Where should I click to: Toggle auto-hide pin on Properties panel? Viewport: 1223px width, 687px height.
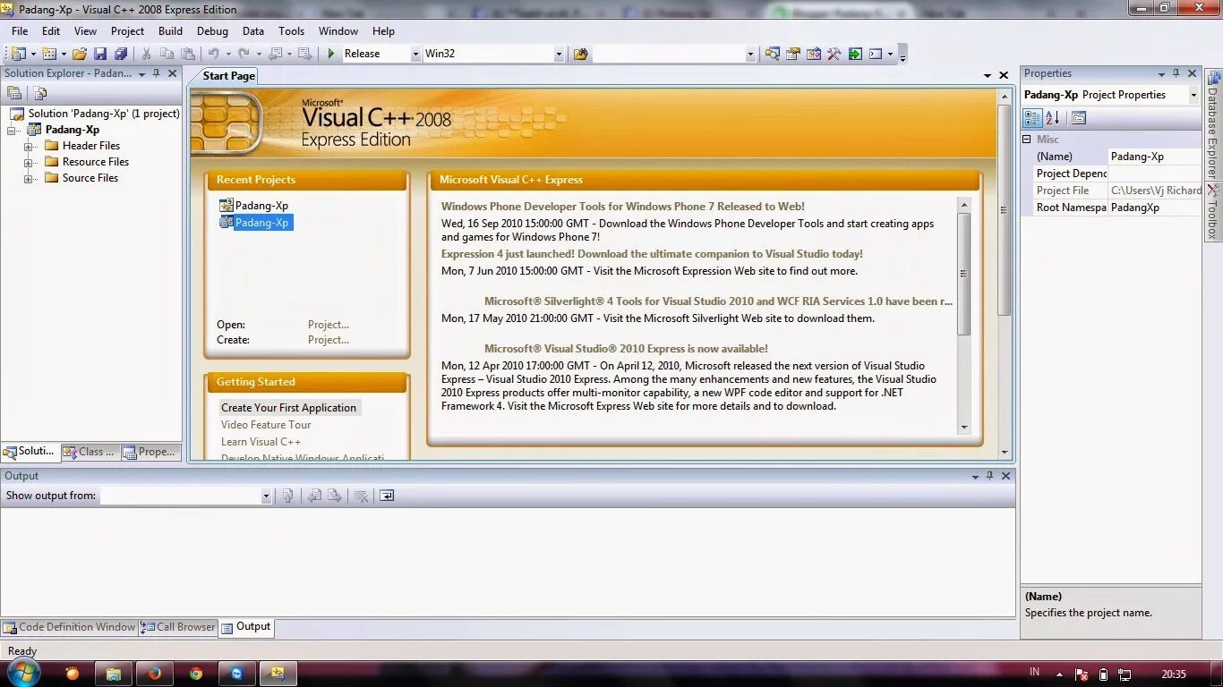pos(1176,73)
